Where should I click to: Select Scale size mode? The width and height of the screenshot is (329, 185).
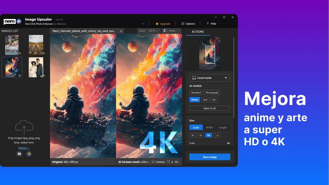tap(196, 128)
